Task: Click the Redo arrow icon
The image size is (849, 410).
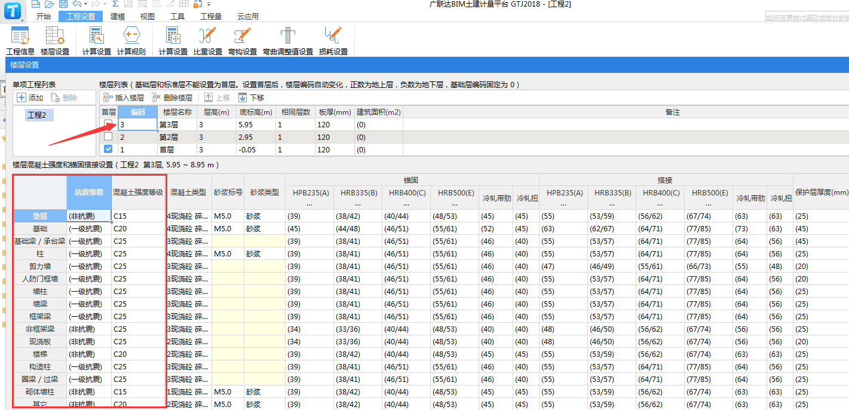Action: pyautogui.click(x=96, y=4)
